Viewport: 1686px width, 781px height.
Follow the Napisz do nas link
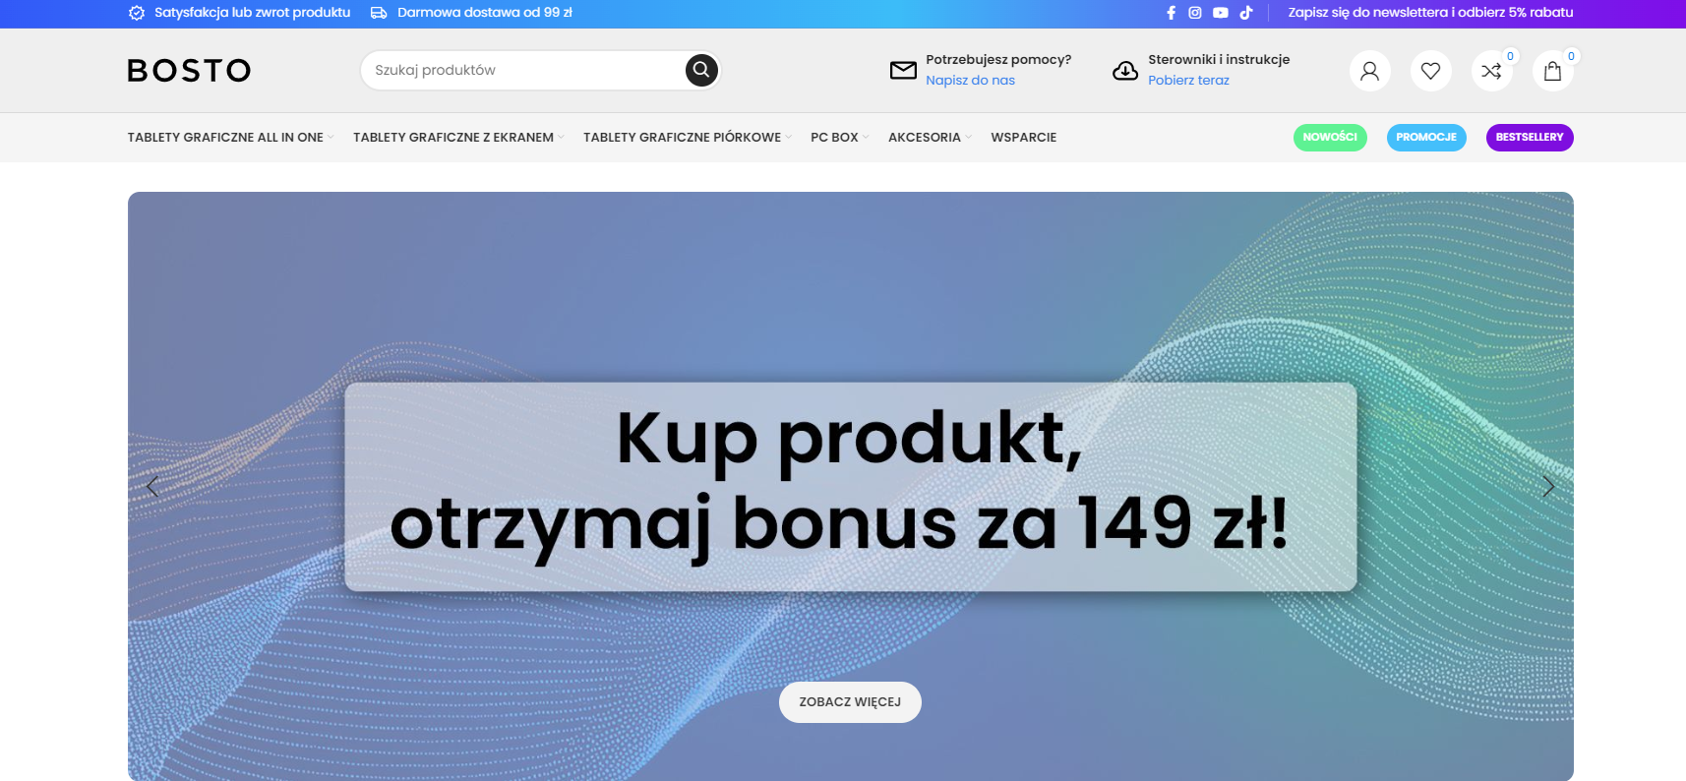pos(970,81)
